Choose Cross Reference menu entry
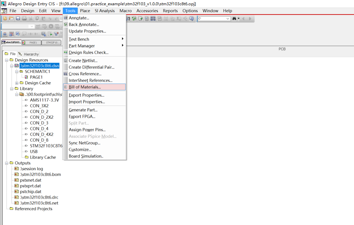 [95, 74]
